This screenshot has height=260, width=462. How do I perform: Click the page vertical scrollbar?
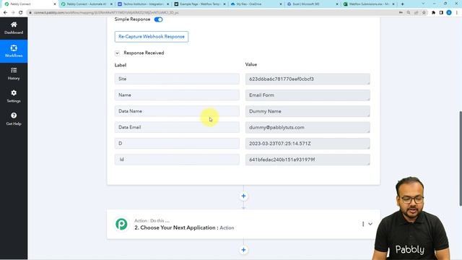pyautogui.click(x=461, y=159)
